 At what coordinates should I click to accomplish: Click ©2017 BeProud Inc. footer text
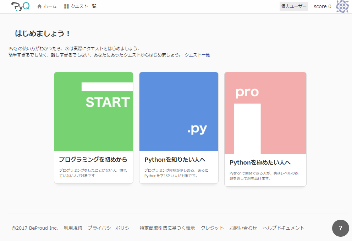click(35, 228)
